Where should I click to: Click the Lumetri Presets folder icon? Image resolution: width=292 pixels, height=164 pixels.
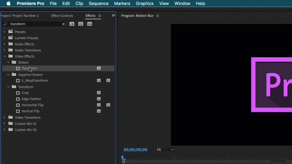coord(11,38)
